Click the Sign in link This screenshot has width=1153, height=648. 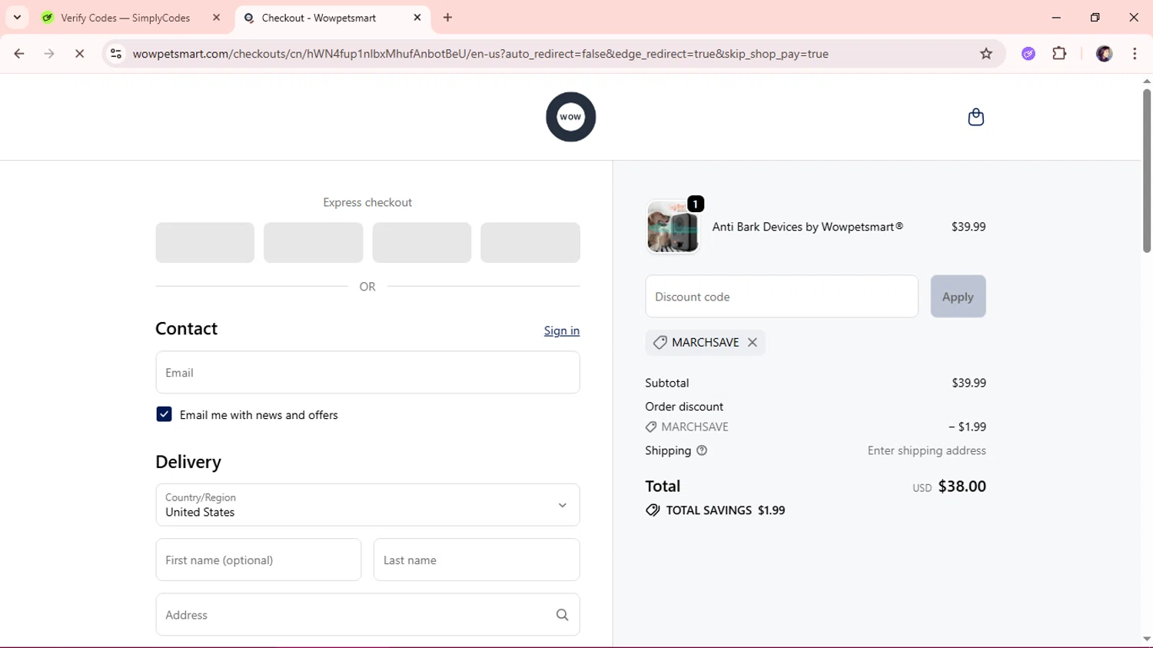click(x=562, y=331)
